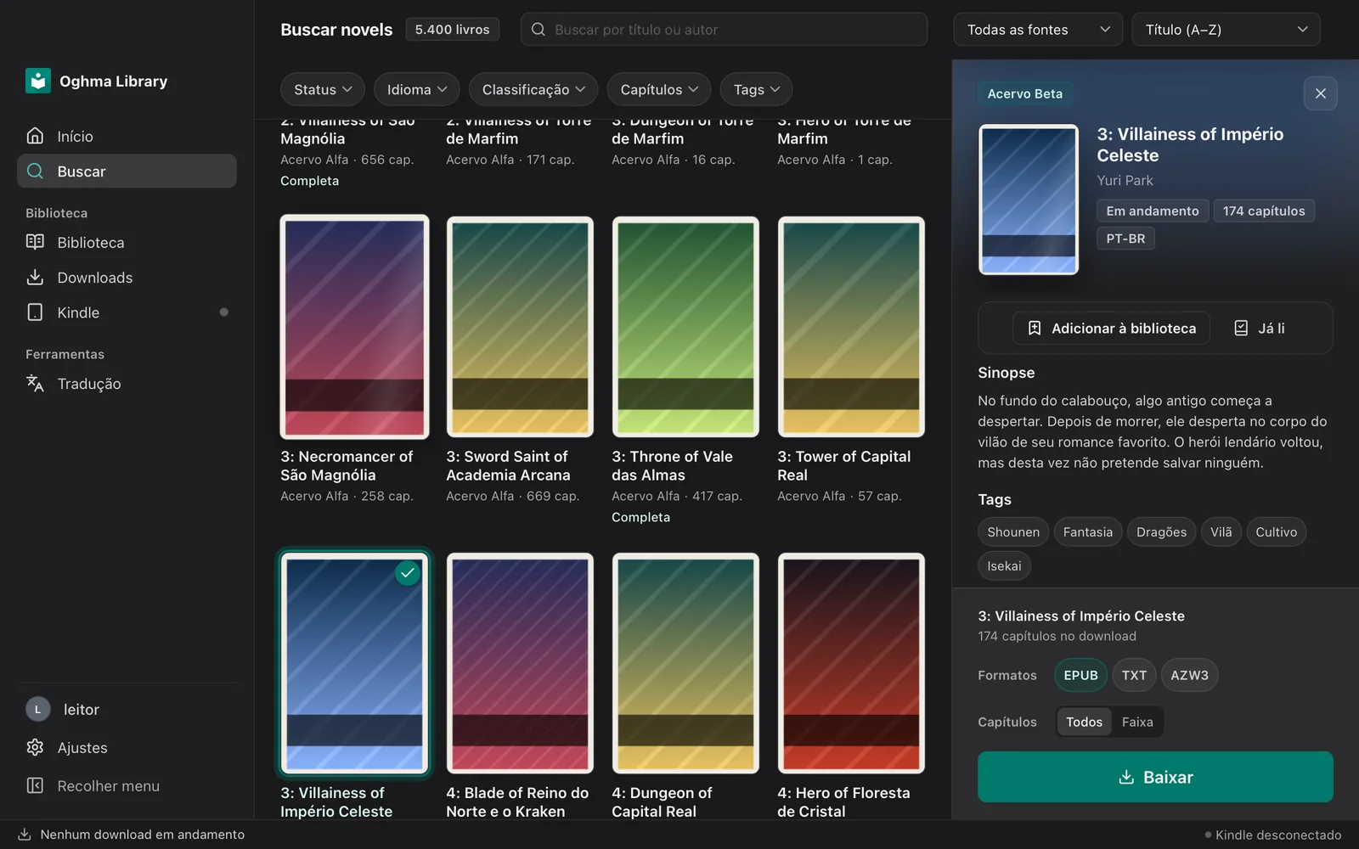1359x849 pixels.
Task: Select the AZW3 format
Action: click(1189, 675)
